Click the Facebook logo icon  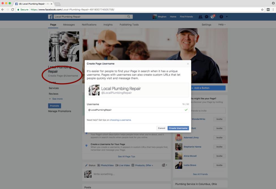(x=50, y=16)
